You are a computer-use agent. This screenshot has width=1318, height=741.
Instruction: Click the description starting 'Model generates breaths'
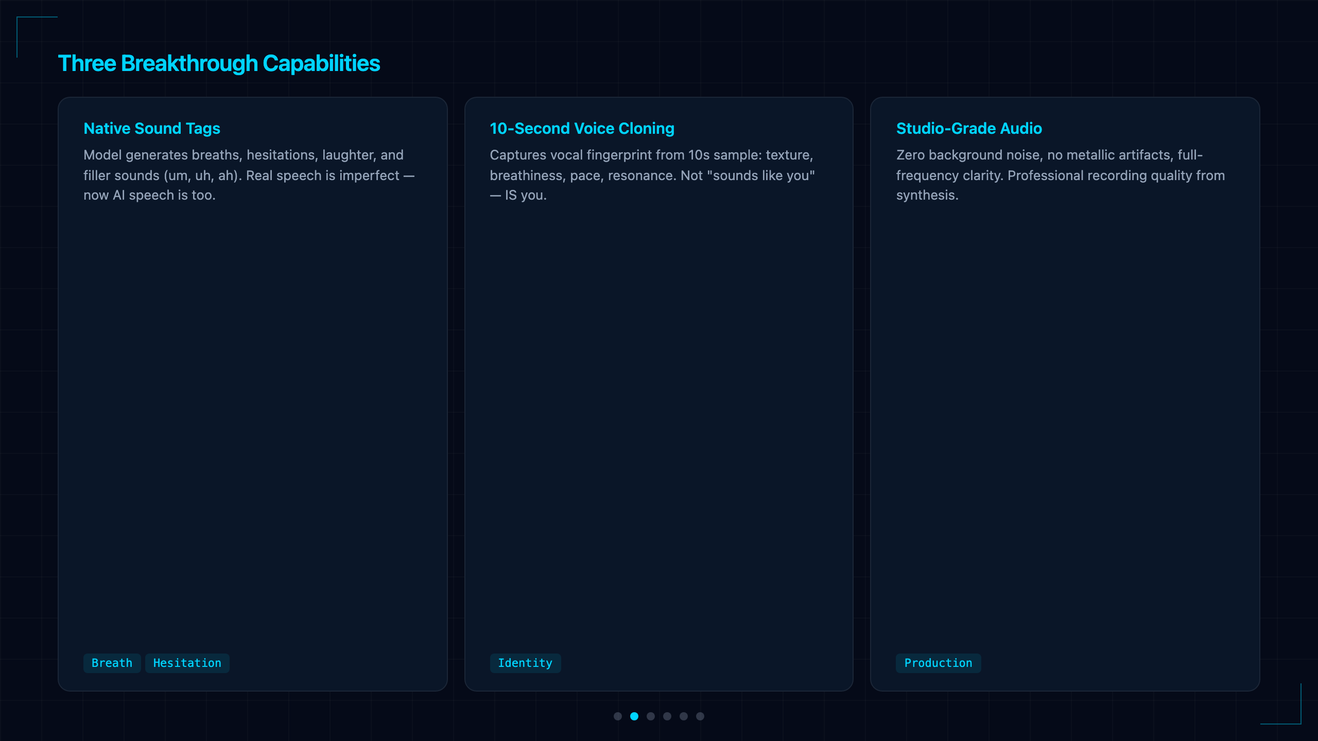coord(249,175)
